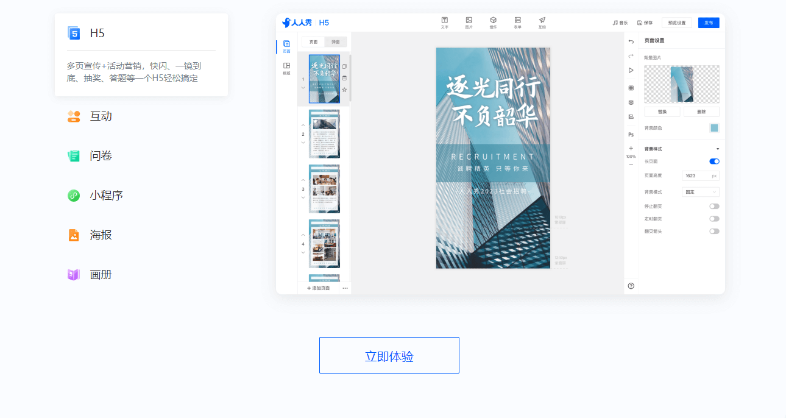786x418 pixels.
Task: Click the blue 发布 publish button
Action: coord(708,23)
